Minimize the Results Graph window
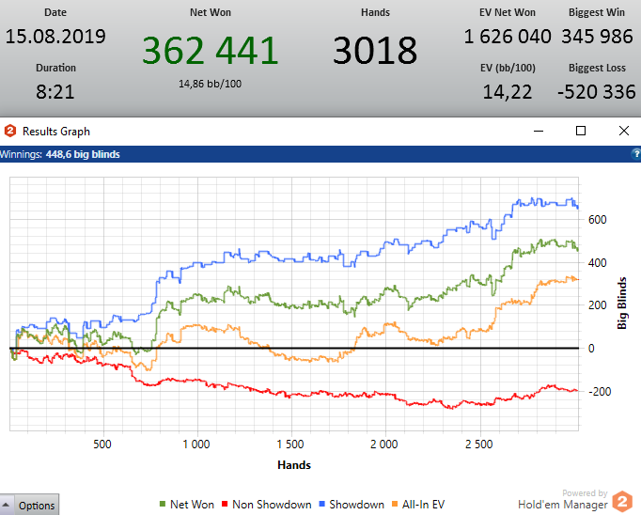This screenshot has width=641, height=515. pyautogui.click(x=539, y=132)
